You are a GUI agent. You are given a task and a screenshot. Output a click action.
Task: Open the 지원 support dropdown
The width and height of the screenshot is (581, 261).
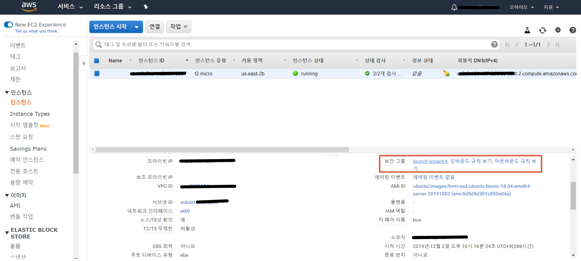point(551,7)
